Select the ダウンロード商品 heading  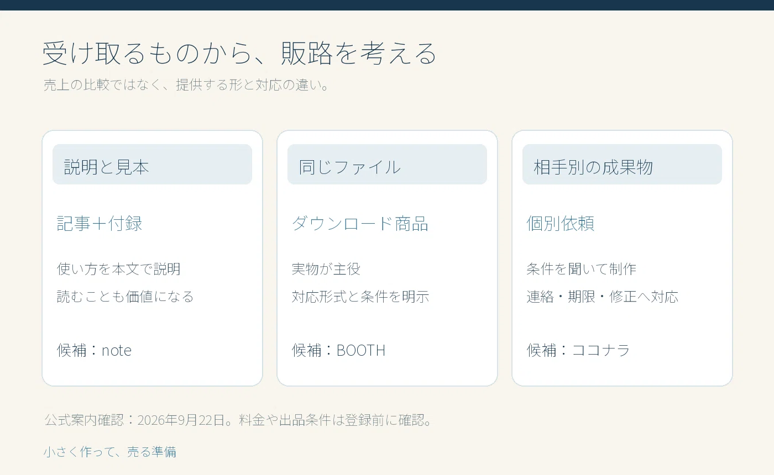[x=360, y=224]
